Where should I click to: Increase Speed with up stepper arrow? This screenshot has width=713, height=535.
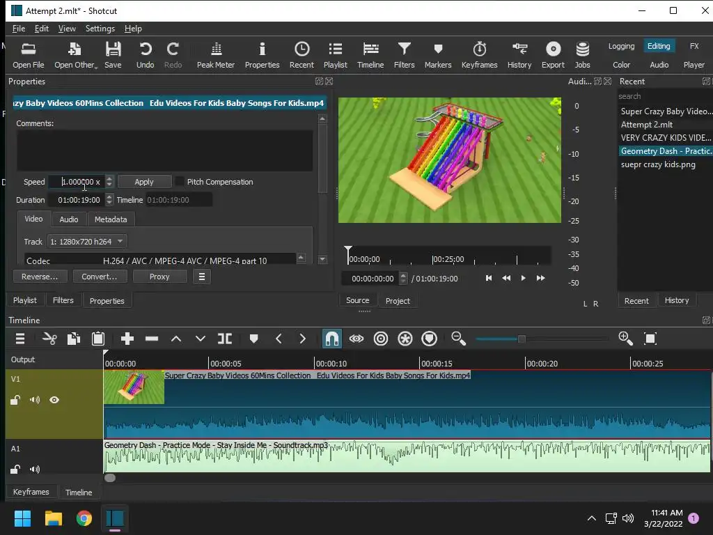[x=109, y=178]
